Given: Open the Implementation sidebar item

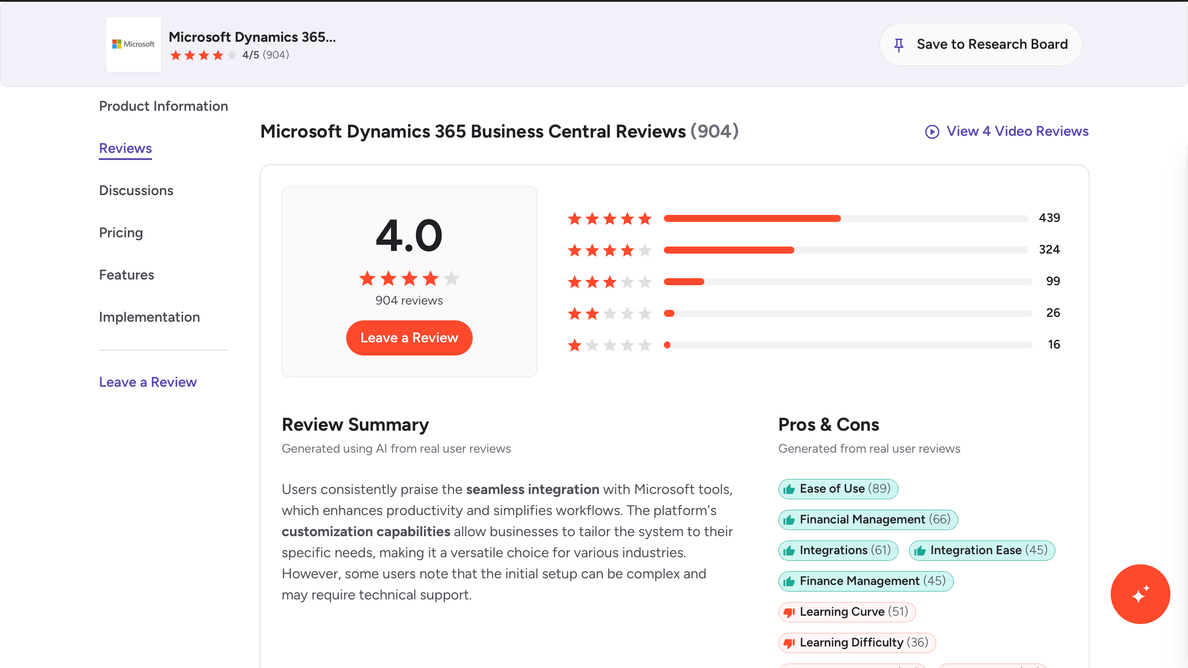Looking at the screenshot, I should [x=149, y=317].
